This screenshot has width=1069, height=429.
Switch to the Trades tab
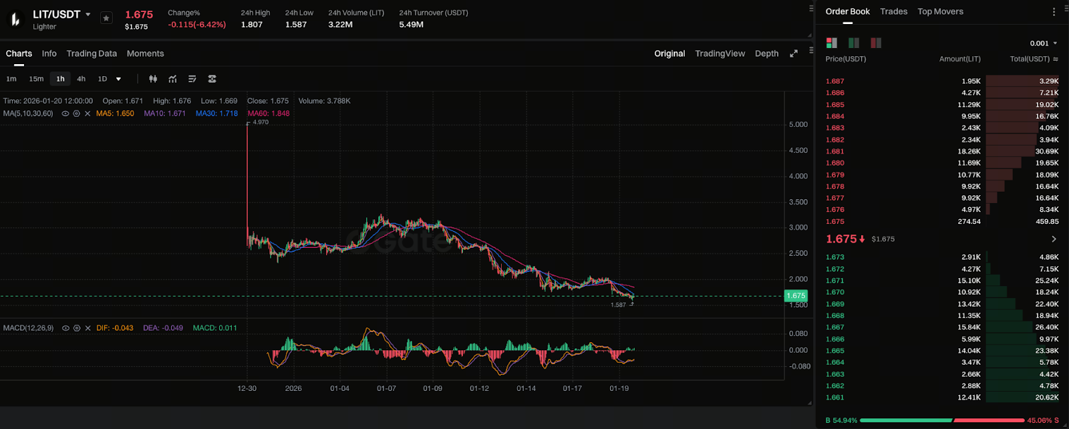tap(893, 11)
